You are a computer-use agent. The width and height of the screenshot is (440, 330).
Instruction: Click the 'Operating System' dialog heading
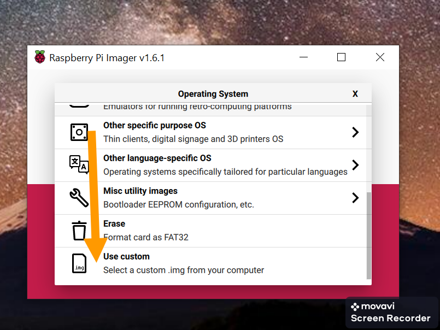coord(213,94)
